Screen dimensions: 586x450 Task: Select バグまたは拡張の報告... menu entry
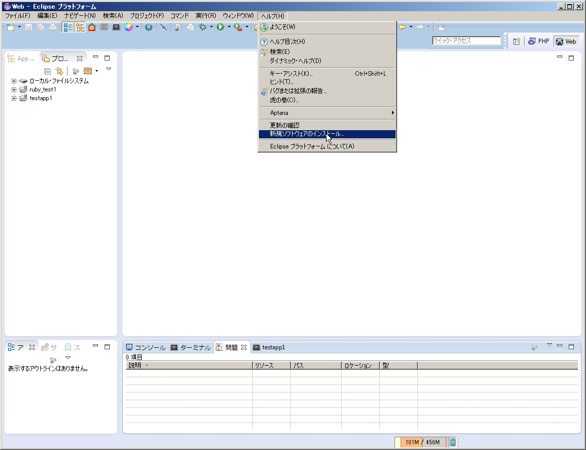(327, 91)
